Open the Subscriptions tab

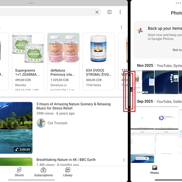(43, 172)
